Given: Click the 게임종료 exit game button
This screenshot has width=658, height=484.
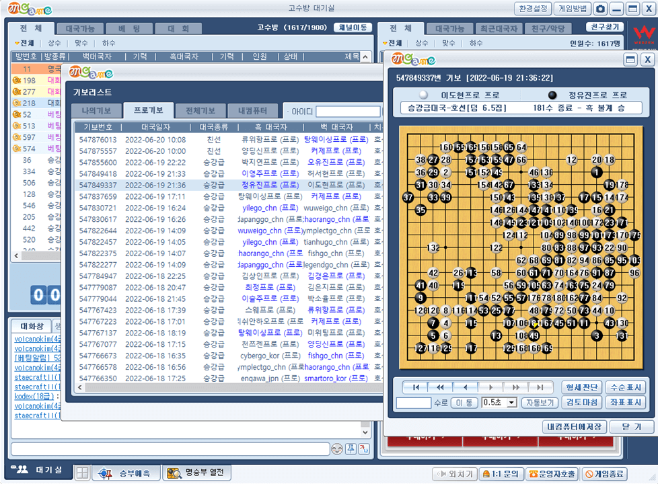Looking at the screenshot, I should coord(604,474).
